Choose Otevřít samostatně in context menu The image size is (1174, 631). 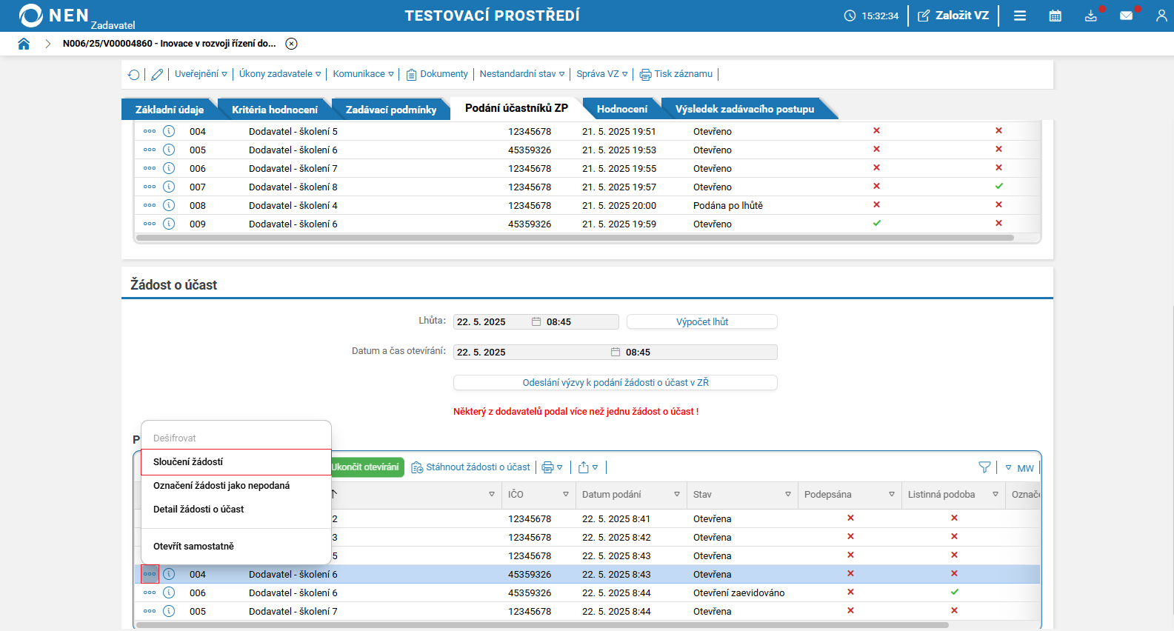click(236, 547)
